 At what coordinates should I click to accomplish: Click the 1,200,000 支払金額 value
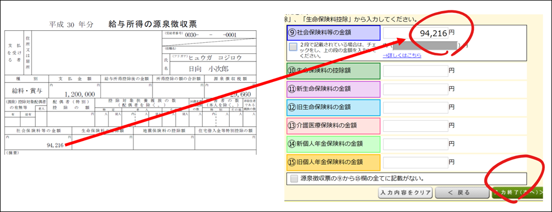tap(79, 95)
